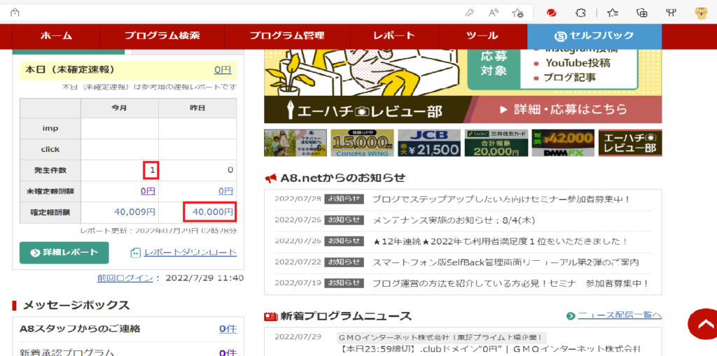Open the small エーハチレビュー部 banner thumbnail
717x356 pixels.
click(630, 143)
